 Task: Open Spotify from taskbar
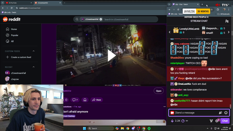[x=149, y=128]
